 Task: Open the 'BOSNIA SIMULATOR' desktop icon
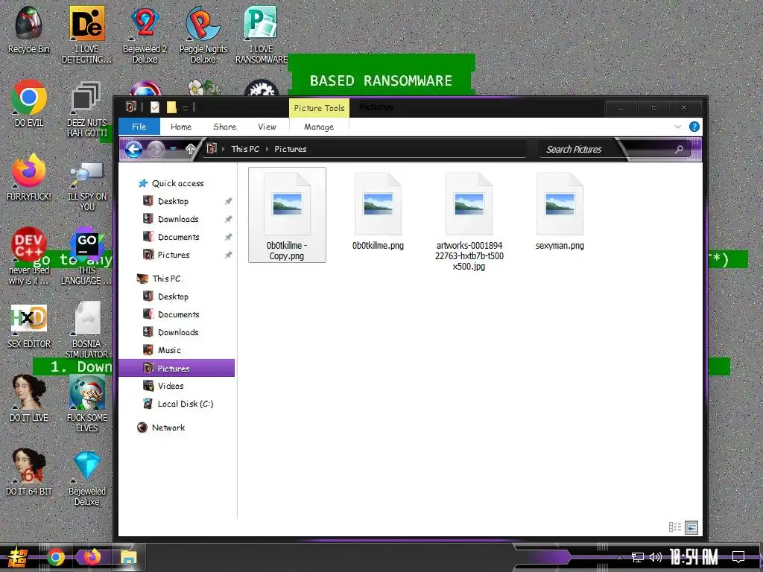point(86,330)
